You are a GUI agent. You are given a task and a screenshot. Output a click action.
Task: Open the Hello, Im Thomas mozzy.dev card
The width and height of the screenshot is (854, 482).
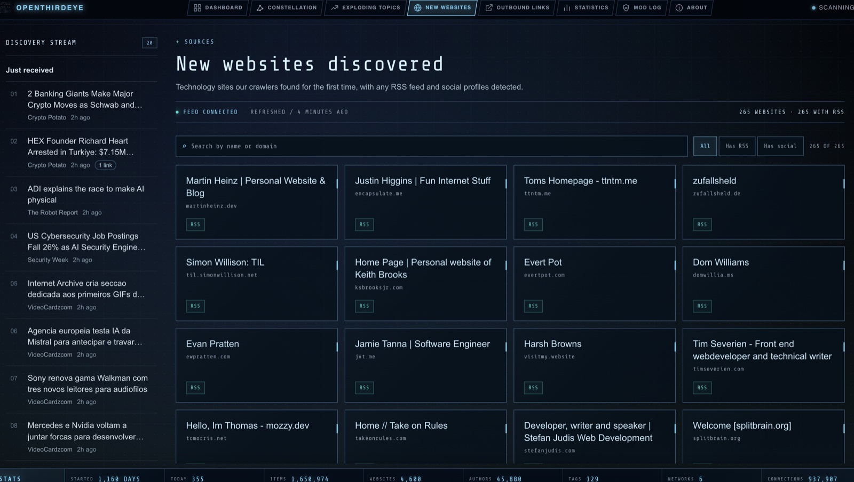click(257, 437)
